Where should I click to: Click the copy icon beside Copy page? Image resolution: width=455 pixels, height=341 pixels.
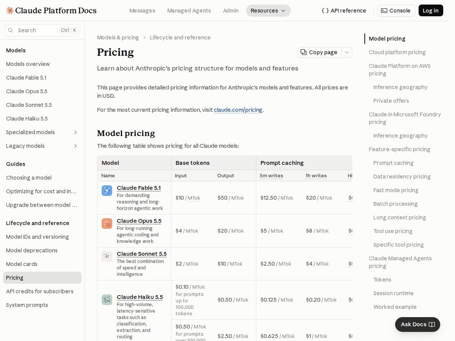(x=304, y=52)
